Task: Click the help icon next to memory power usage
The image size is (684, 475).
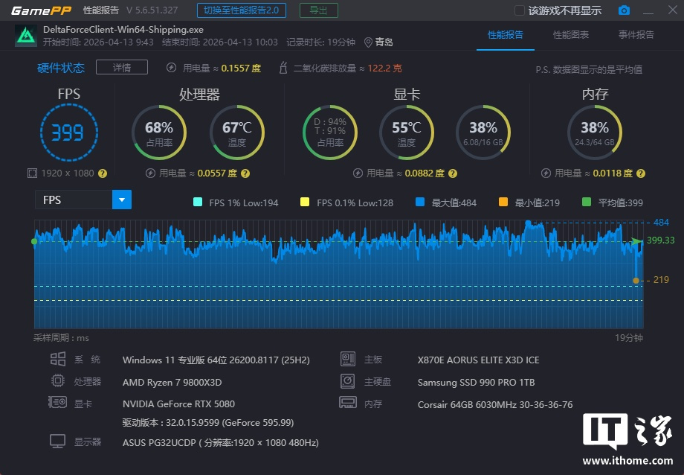Action: [x=642, y=173]
